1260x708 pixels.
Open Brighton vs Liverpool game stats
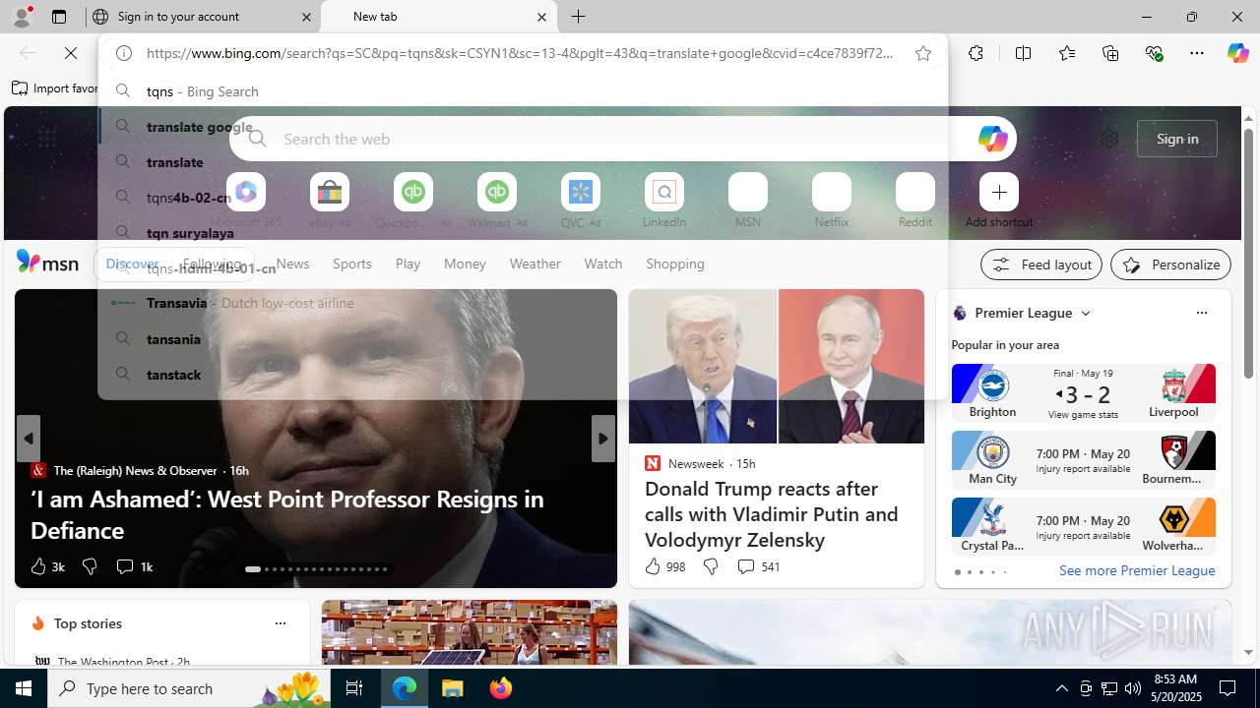pos(1083,392)
